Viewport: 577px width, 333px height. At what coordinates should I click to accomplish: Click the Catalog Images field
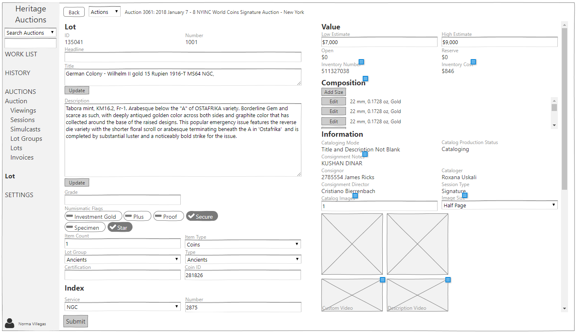[x=379, y=206]
